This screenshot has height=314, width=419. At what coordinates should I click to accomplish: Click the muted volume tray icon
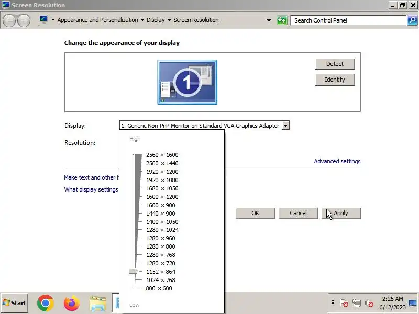[369, 303]
